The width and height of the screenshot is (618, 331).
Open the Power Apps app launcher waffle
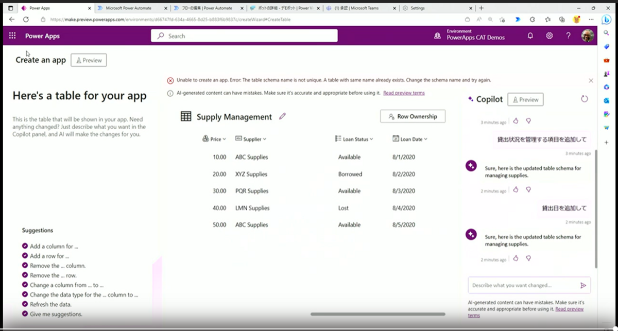pyautogui.click(x=12, y=36)
